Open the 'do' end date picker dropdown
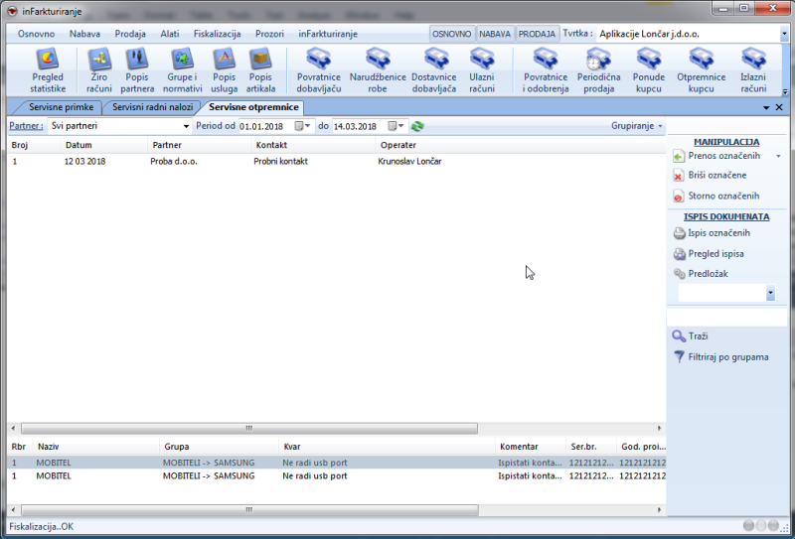The width and height of the screenshot is (795, 539). pyautogui.click(x=400, y=126)
